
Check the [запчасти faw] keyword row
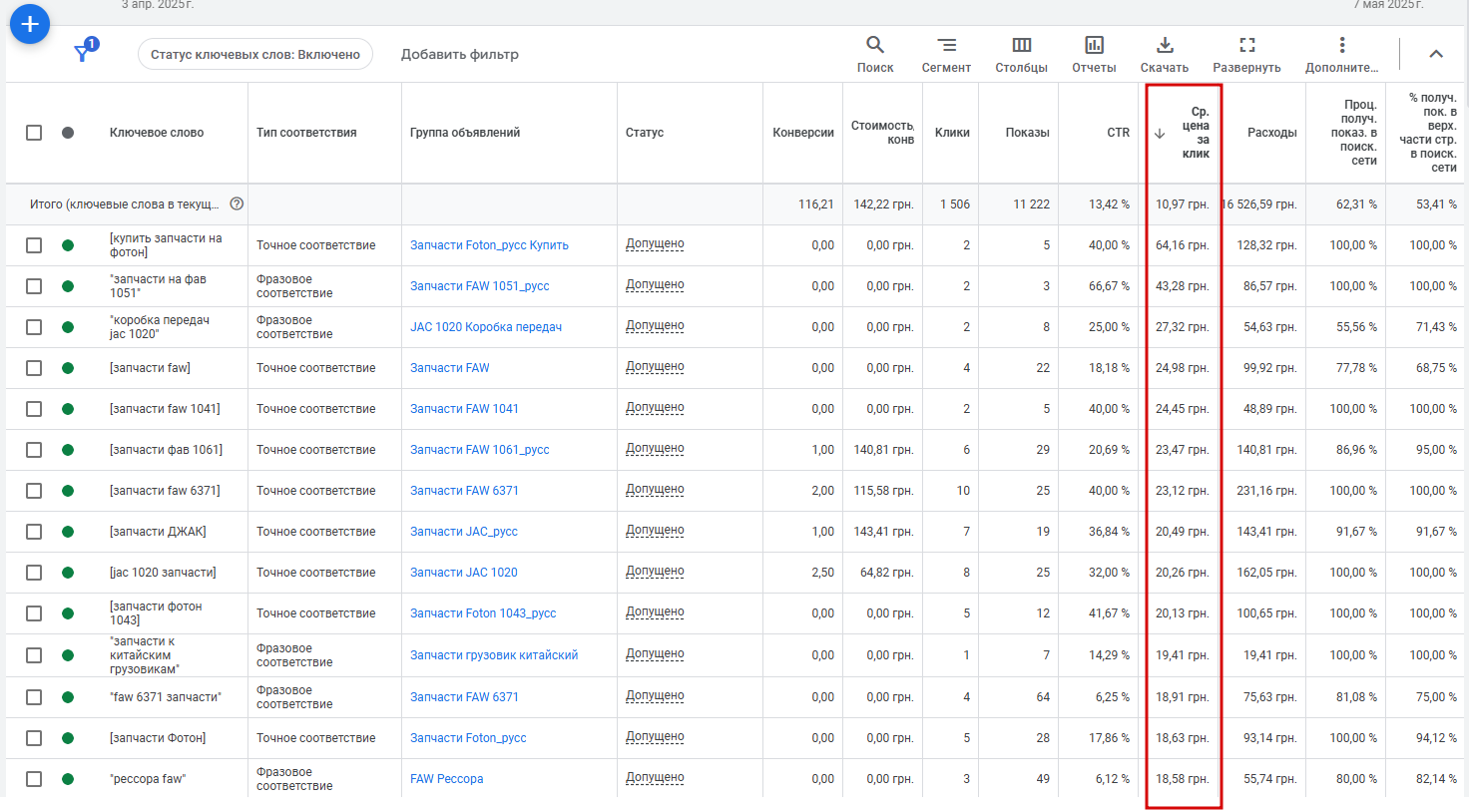pos(34,368)
